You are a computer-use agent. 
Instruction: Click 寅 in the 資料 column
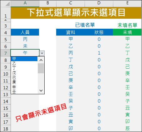point(71,121)
